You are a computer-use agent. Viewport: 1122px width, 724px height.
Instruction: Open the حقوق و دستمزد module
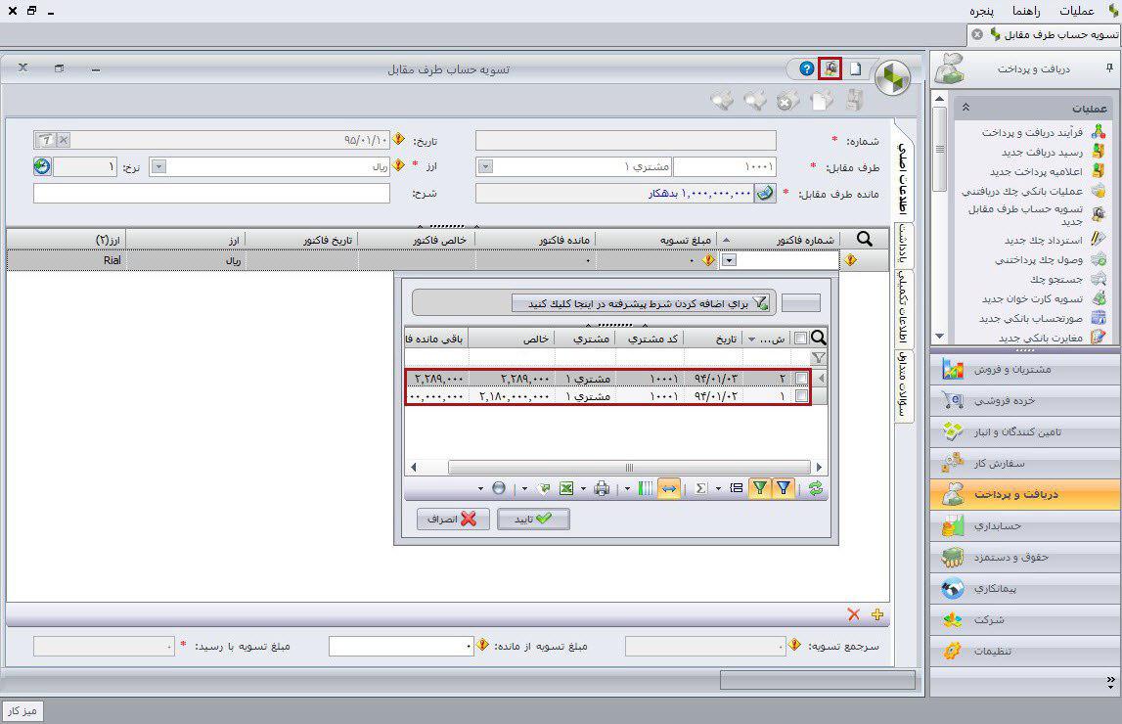1025,557
